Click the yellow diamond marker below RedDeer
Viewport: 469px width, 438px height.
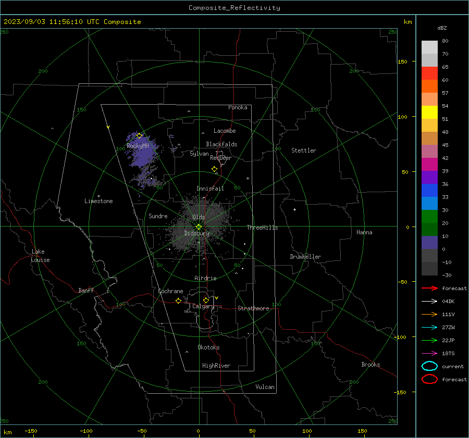pyautogui.click(x=215, y=169)
